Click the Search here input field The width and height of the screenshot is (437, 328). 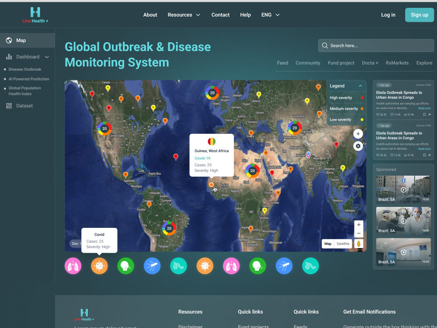[376, 45]
